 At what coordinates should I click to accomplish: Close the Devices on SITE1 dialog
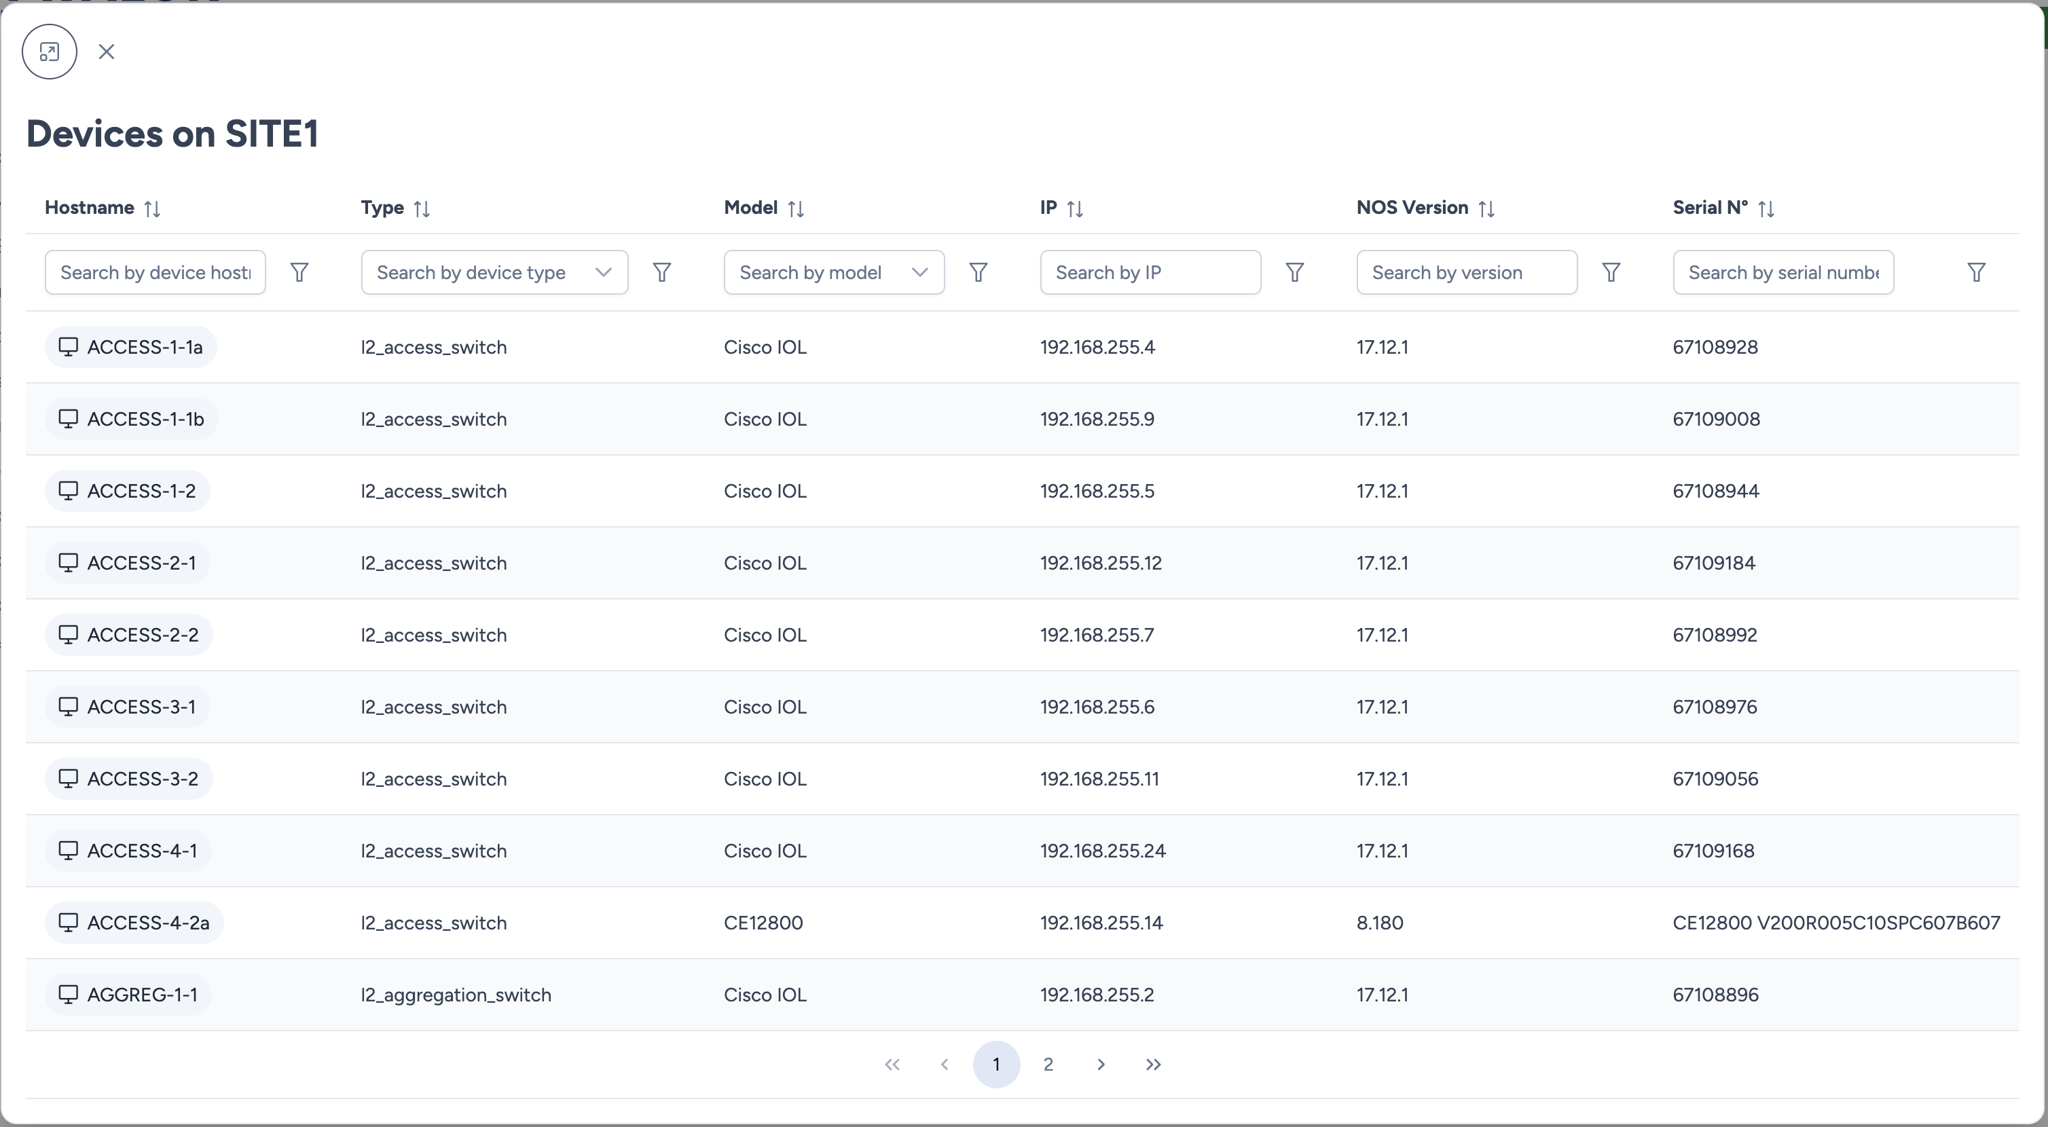[107, 52]
